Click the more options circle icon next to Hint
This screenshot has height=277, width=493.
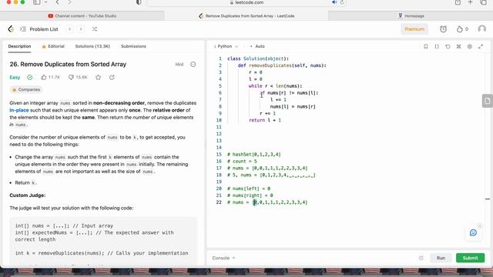click(193, 65)
